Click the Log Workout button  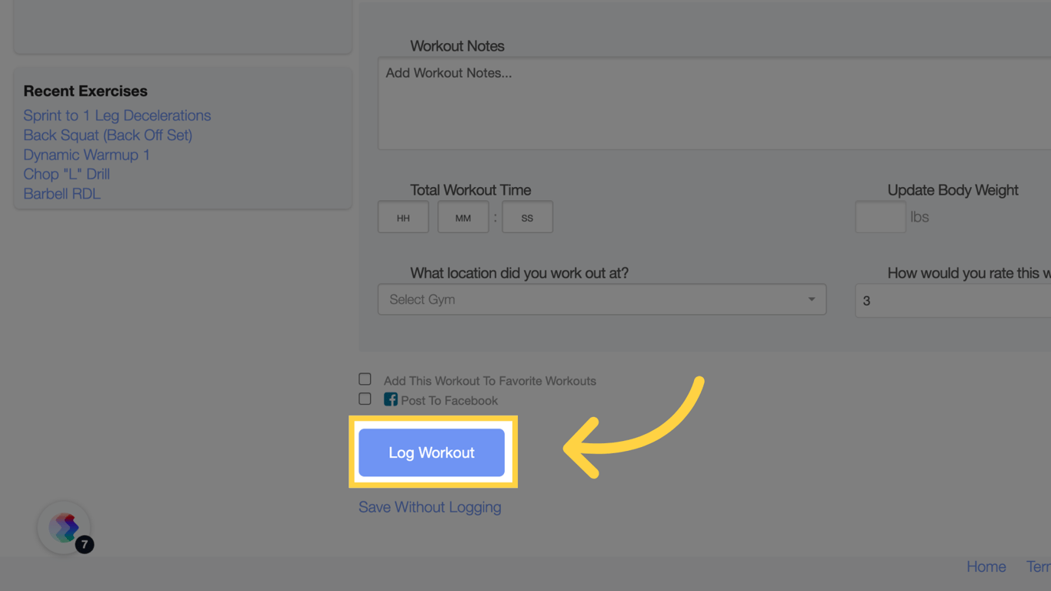coord(431,452)
